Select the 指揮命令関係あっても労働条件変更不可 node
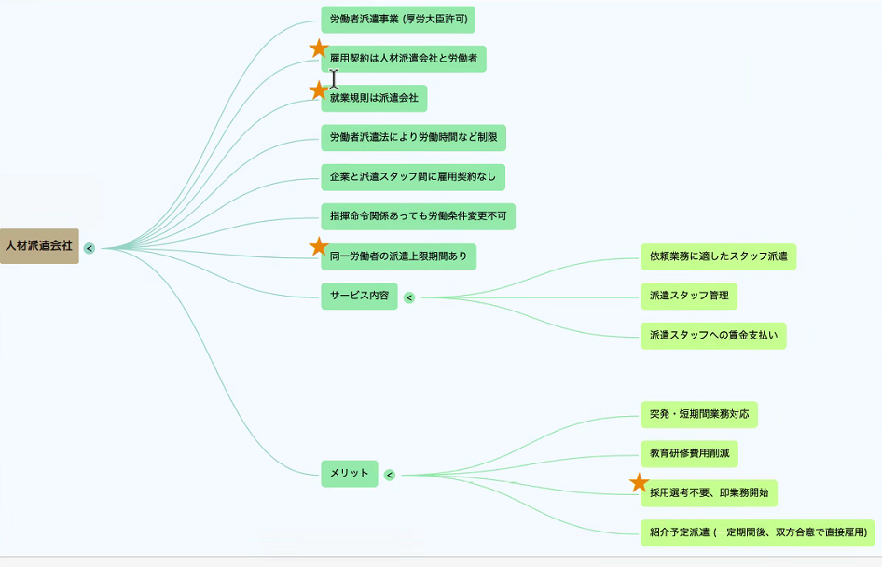Screen dimensions: 882x567 pos(418,216)
